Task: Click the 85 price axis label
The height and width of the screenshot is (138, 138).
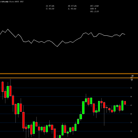Action: point(131,105)
